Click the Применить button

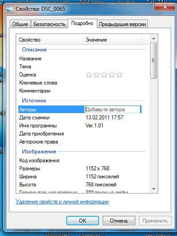coord(155,221)
